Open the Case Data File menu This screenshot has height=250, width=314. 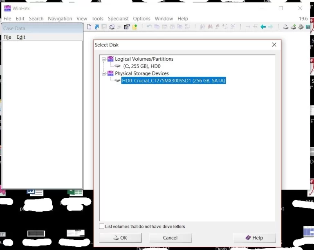[7, 37]
